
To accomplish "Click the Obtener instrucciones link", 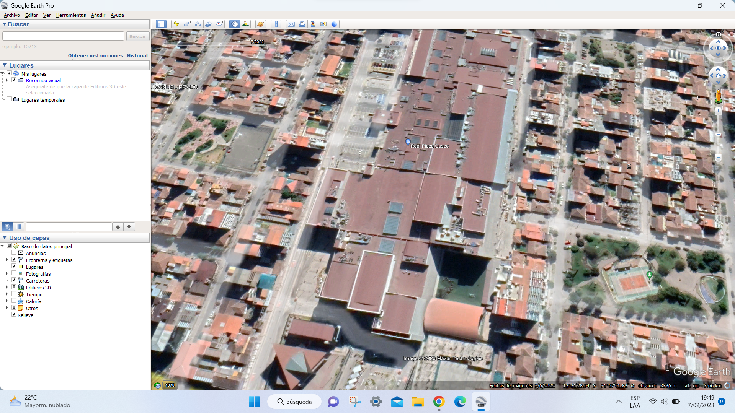I will (x=95, y=55).
